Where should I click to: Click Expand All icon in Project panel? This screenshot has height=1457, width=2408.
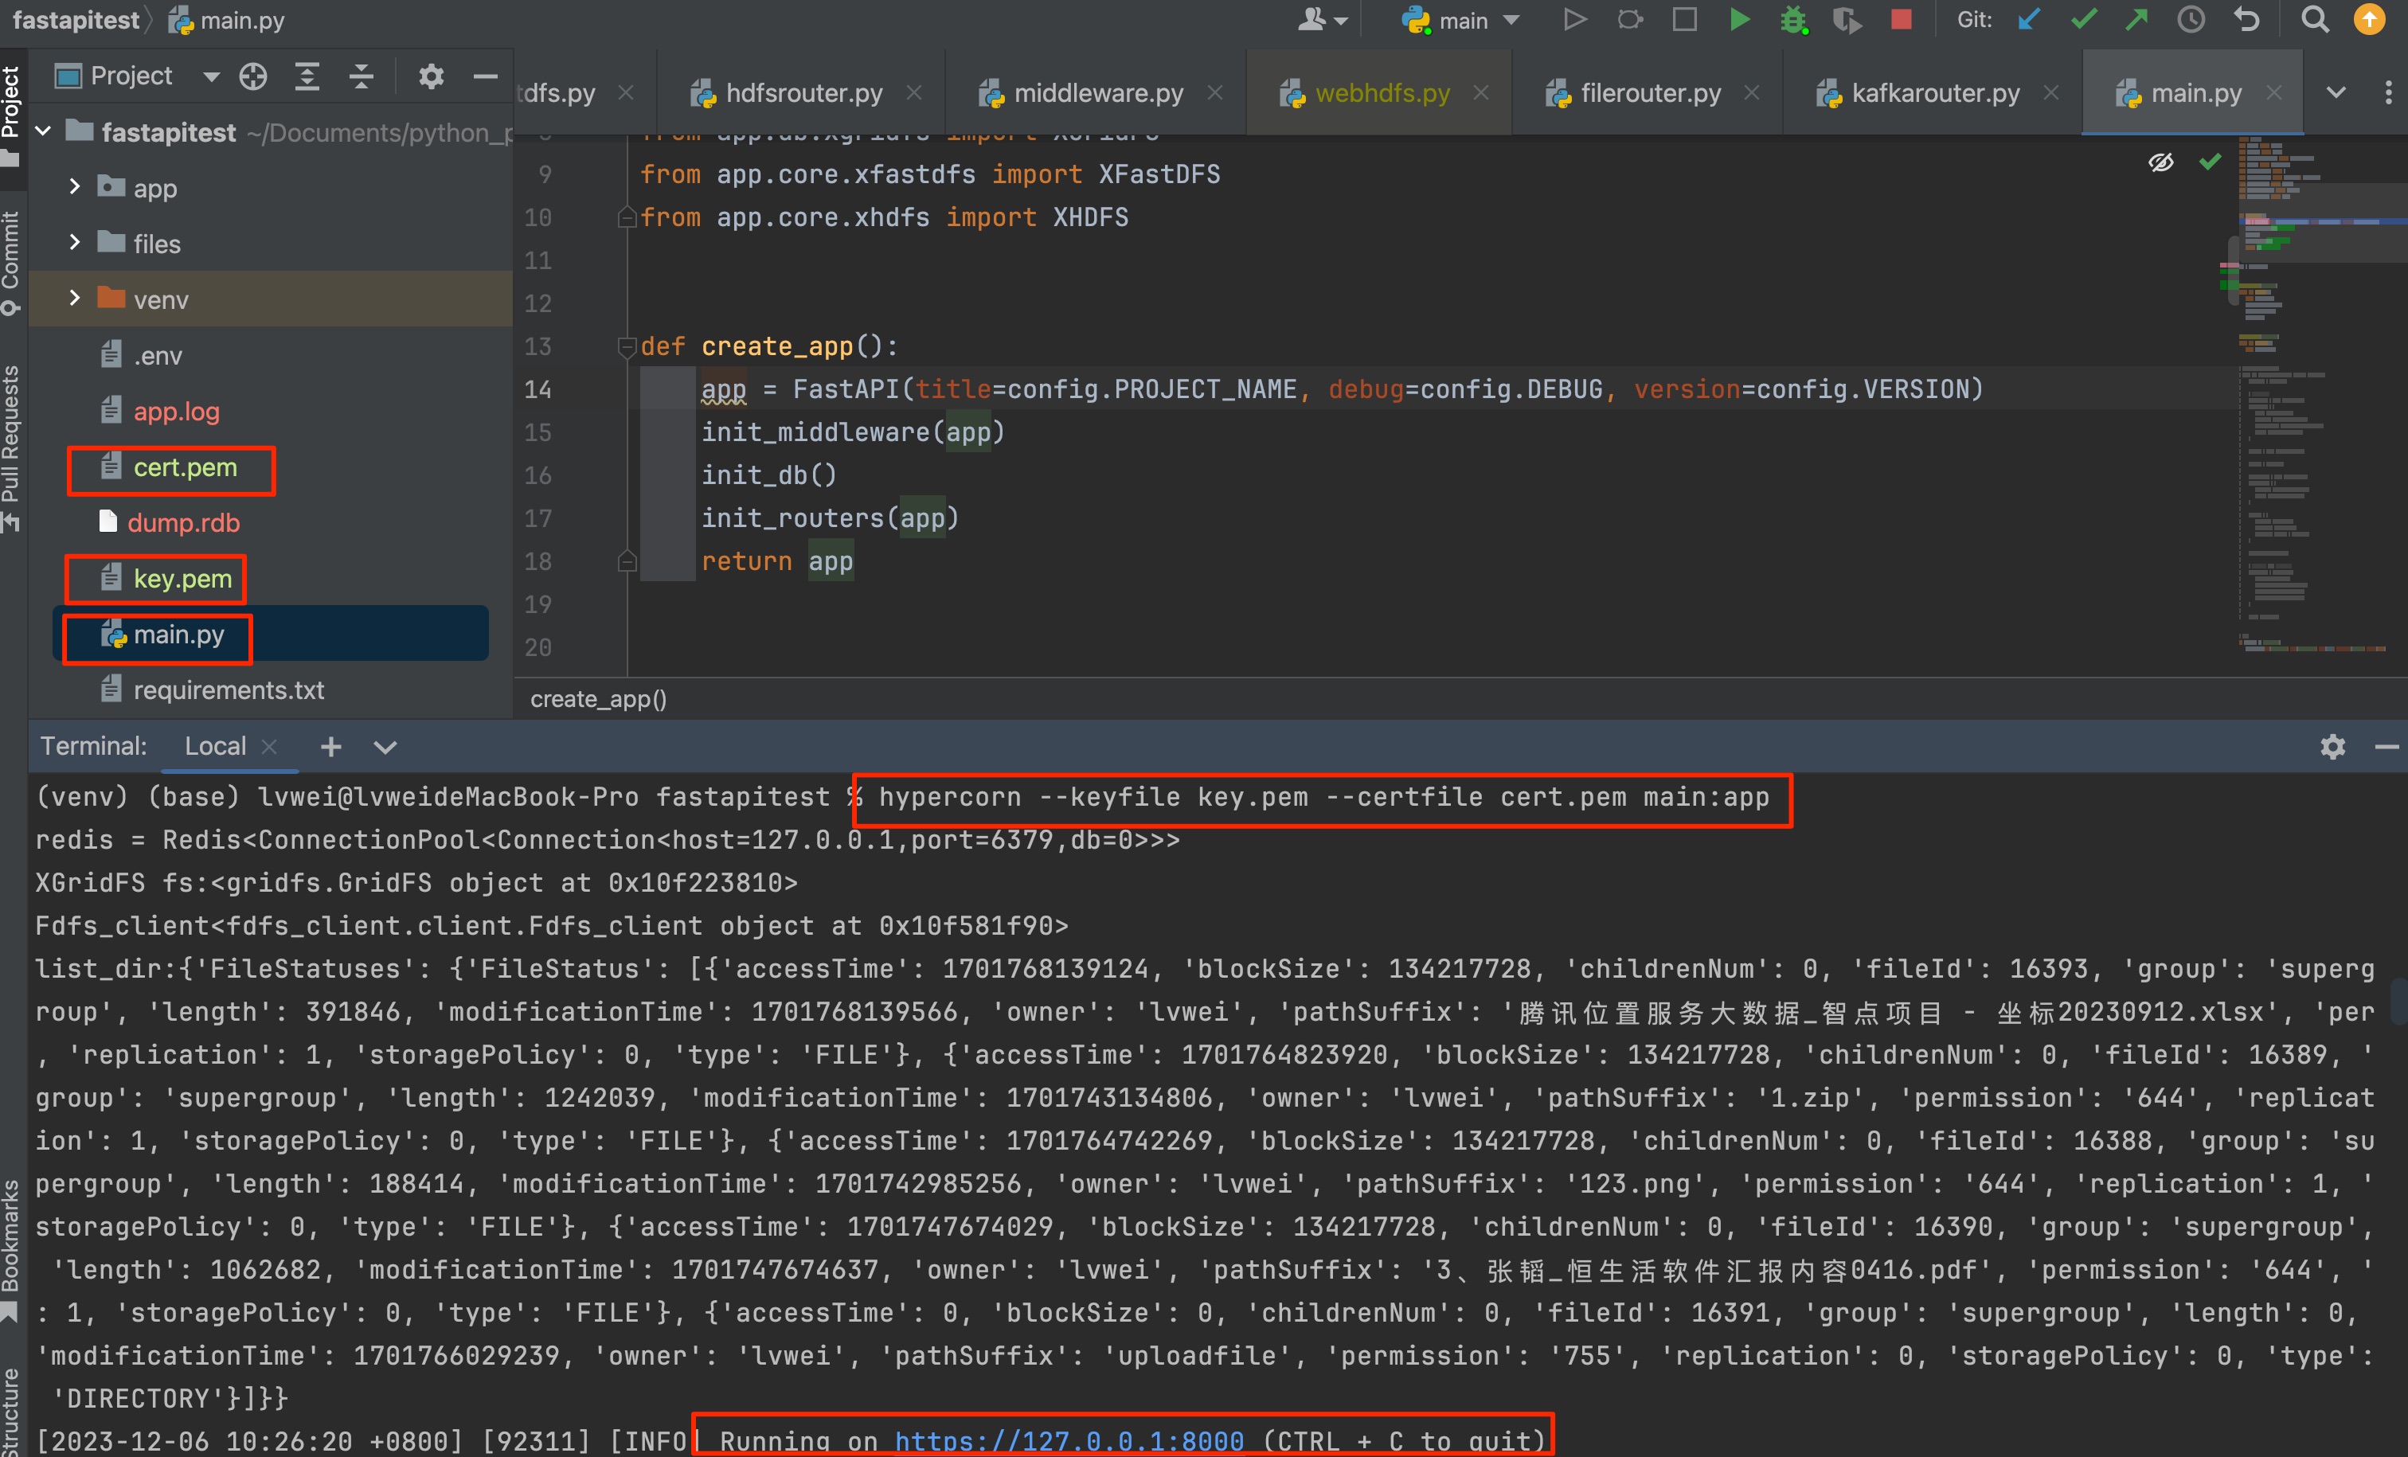pos(308,76)
